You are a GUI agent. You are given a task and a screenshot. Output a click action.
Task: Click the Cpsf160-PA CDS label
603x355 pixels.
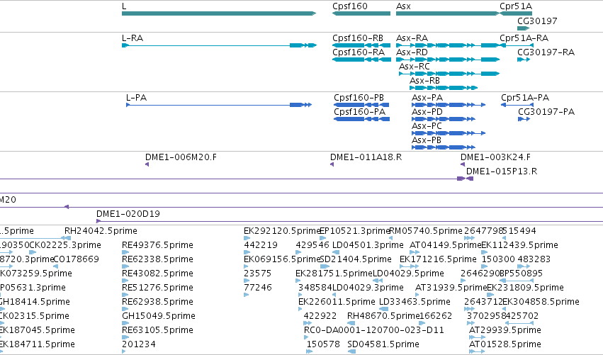359,112
